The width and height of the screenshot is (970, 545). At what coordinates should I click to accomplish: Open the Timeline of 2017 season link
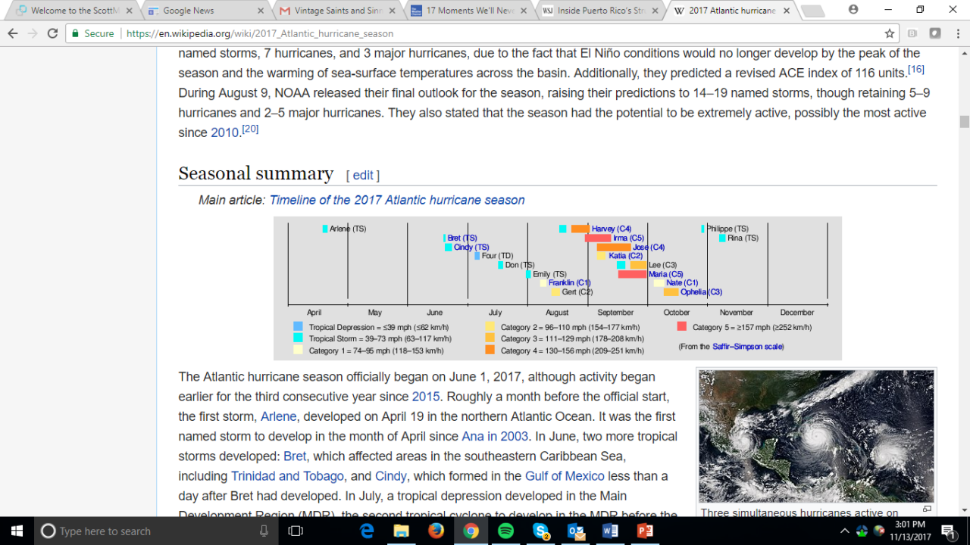[397, 200]
